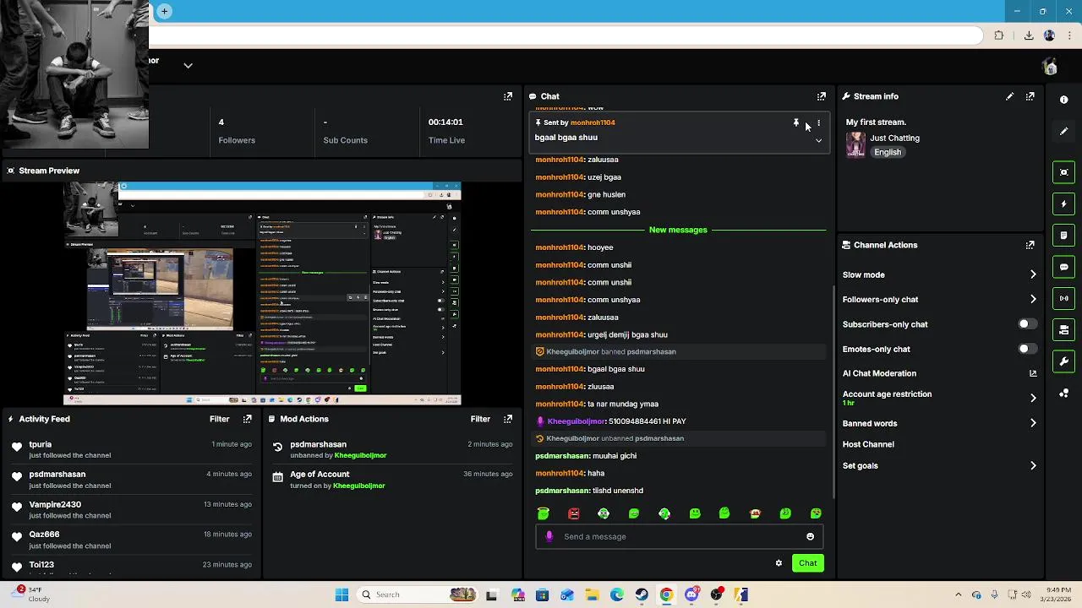
Task: Pop out the Chat panel
Action: pos(821,96)
